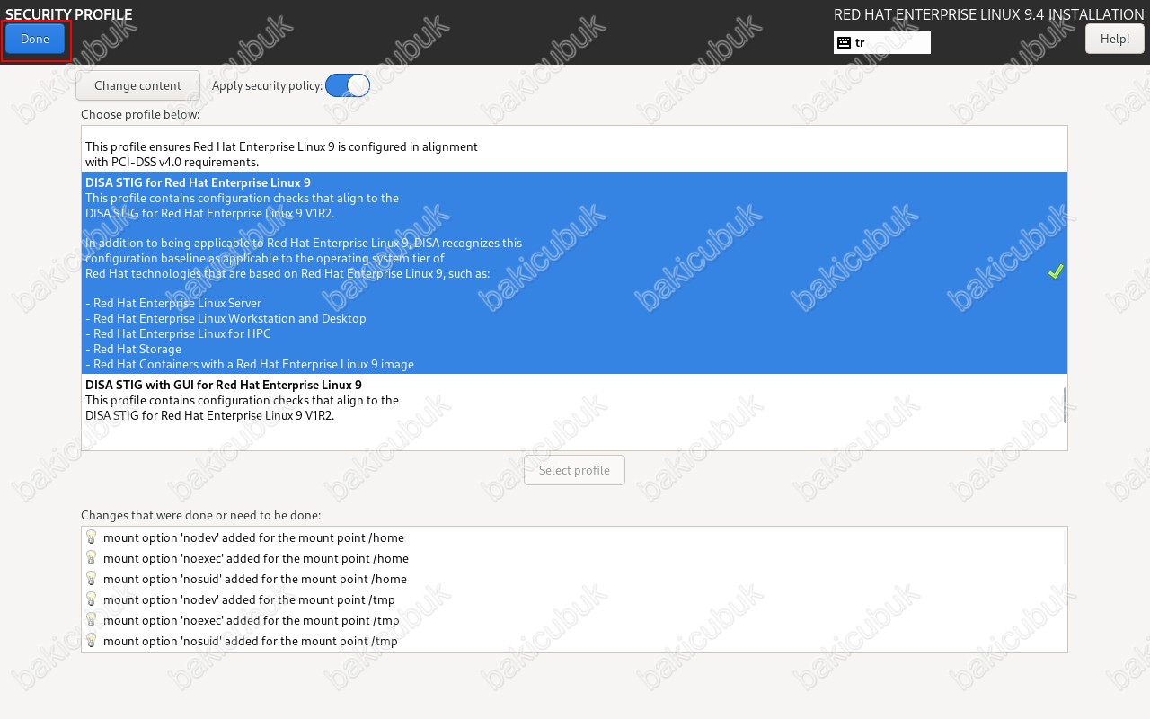Select DISA STIG for Red Hat Enterprise Linux 9 profile
1150x719 pixels.
pyautogui.click(x=574, y=272)
